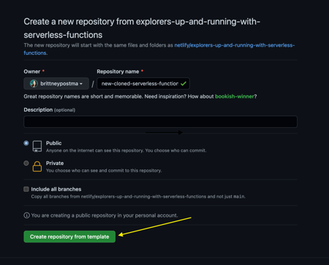Viewport: 329px width, 265px height.
Task: Click the info icon beside the public repository notice
Action: click(26, 215)
